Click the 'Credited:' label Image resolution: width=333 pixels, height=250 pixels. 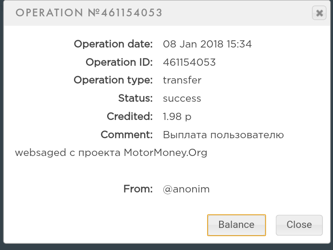[x=129, y=117]
